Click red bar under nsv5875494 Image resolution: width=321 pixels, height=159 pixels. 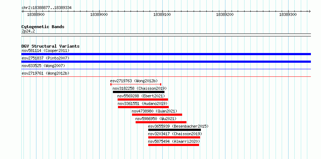[x=173, y=145]
